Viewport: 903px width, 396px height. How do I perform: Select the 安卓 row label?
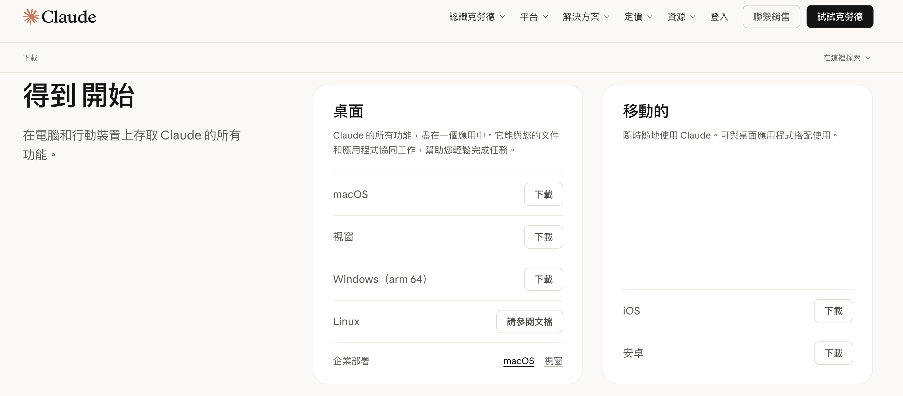point(633,353)
